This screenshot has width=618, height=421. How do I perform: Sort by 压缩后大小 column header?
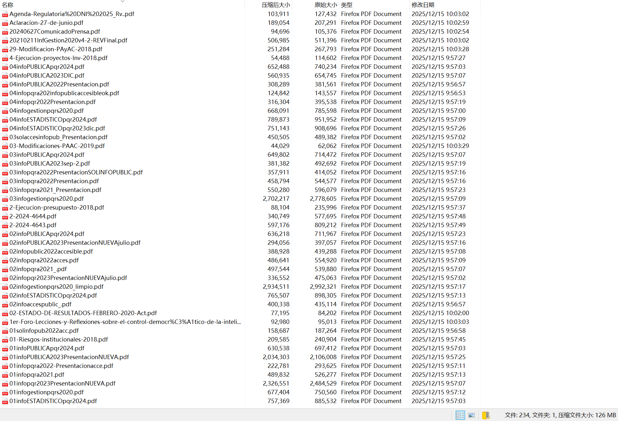[276, 5]
